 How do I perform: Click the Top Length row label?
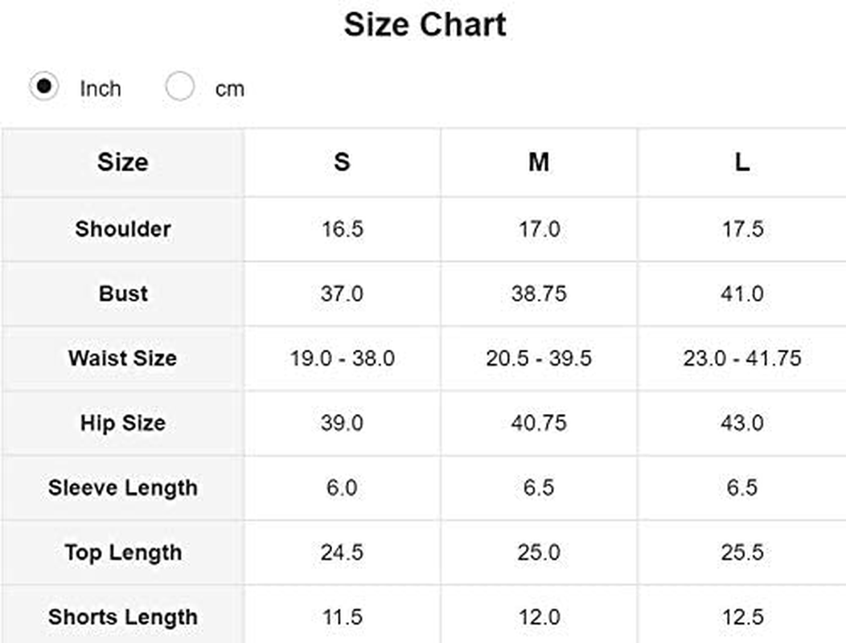tap(122, 552)
